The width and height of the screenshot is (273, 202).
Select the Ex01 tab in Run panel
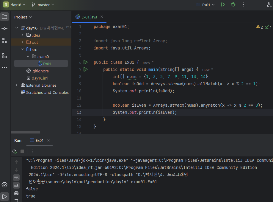coord(40,140)
